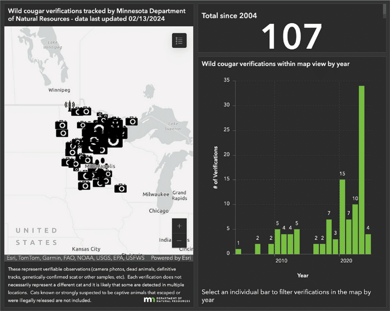
Task: Select the bar labeled 10 in chart
Action: tap(355, 229)
